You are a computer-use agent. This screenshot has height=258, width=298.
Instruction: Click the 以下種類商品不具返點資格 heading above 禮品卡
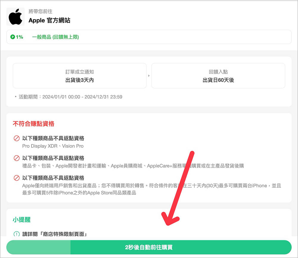[x=53, y=158]
